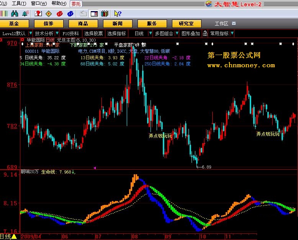Screen dimensions: 298x240
Task: Toggle the side panel layout icon
Action: coord(94,14)
